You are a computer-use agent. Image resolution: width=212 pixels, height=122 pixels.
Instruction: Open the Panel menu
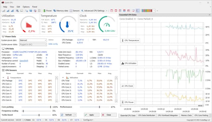point(34,7)
